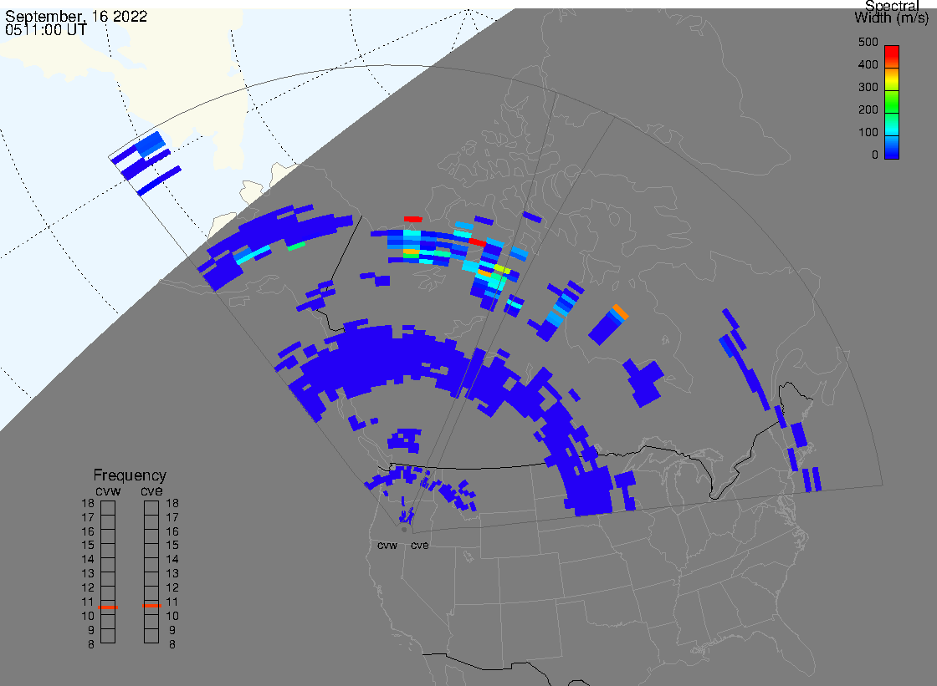This screenshot has width=937, height=686.
Task: Click the orange data cell in east beam
Action: 620,312
